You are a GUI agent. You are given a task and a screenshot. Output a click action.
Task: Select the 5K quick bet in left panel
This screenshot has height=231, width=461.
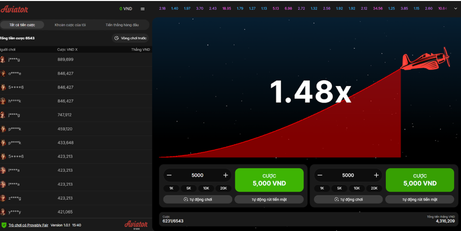click(x=189, y=189)
